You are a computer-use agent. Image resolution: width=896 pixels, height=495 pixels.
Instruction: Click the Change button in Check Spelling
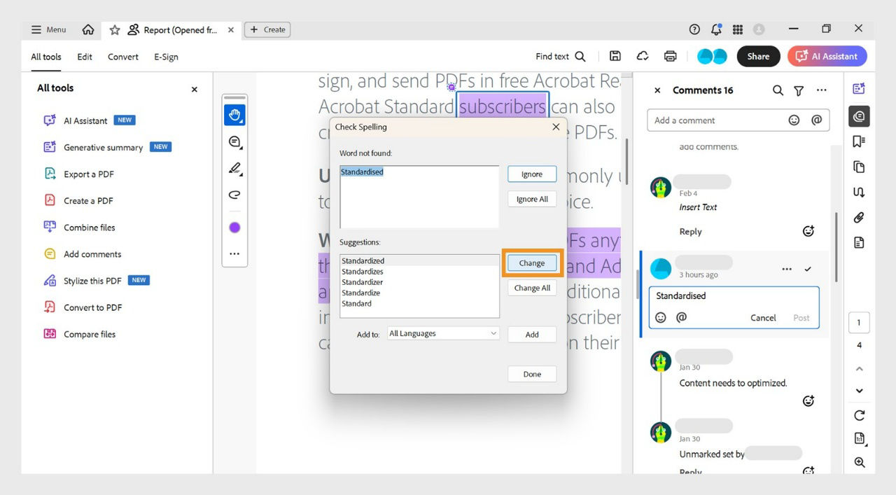tap(531, 263)
